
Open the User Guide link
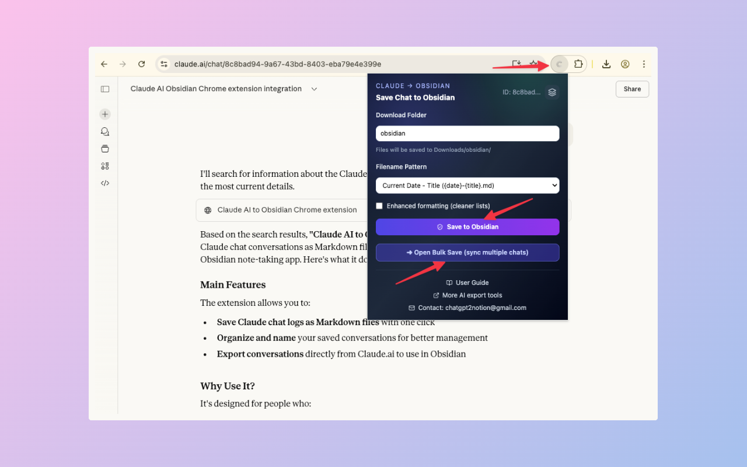click(467, 283)
